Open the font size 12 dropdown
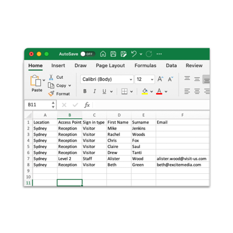 (145, 79)
